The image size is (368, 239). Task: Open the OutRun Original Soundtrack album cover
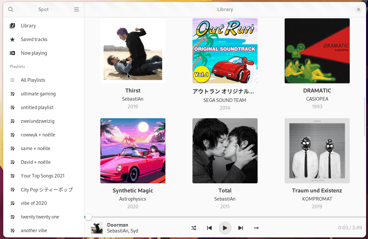click(x=225, y=51)
